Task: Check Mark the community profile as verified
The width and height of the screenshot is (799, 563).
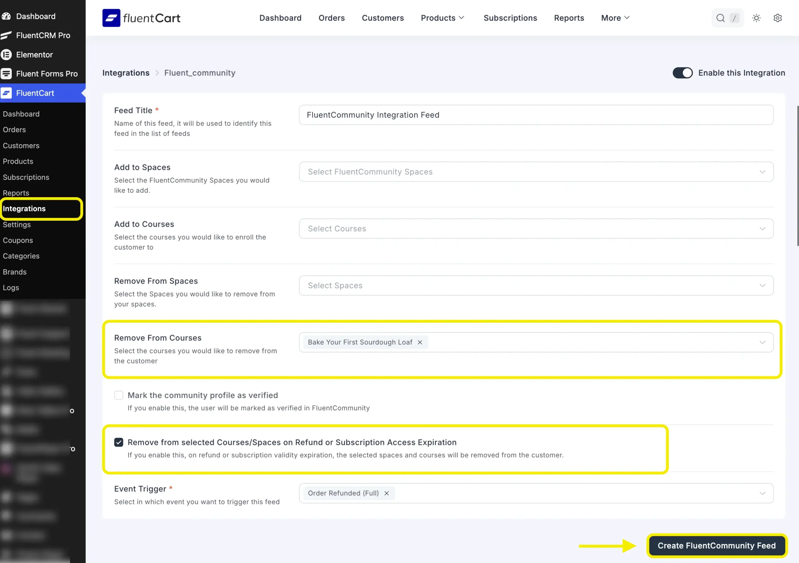Action: pyautogui.click(x=119, y=395)
